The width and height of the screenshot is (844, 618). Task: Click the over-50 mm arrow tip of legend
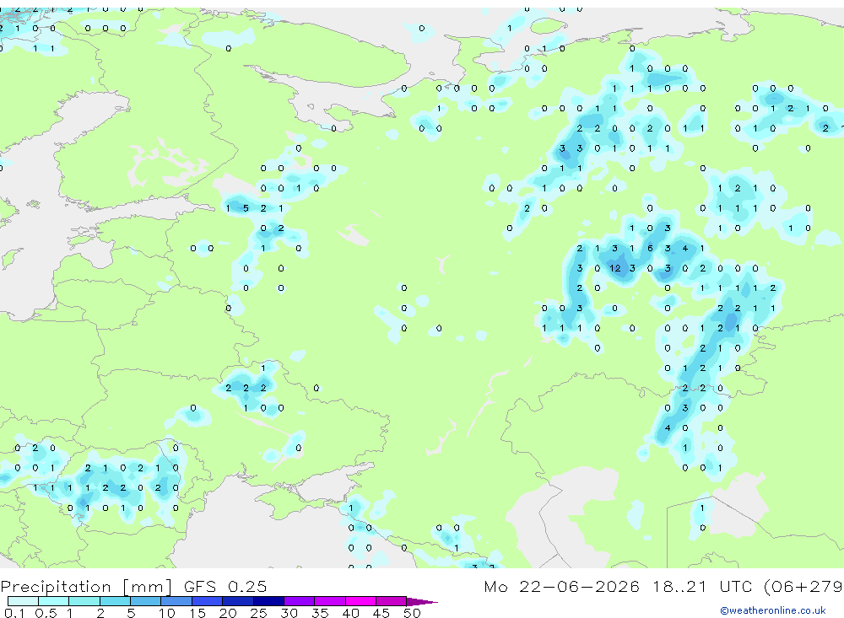point(422,602)
